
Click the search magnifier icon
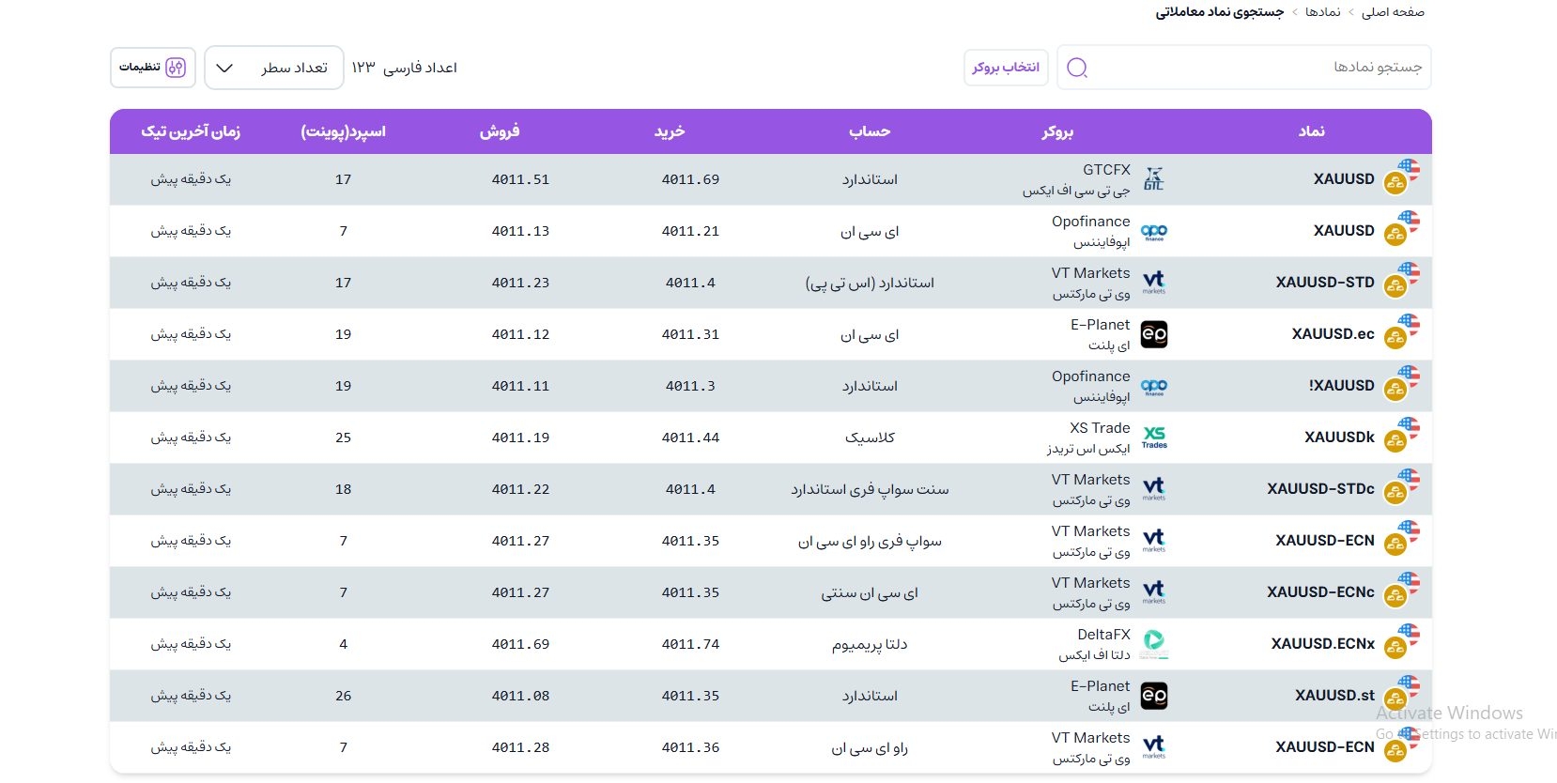coord(1077,68)
